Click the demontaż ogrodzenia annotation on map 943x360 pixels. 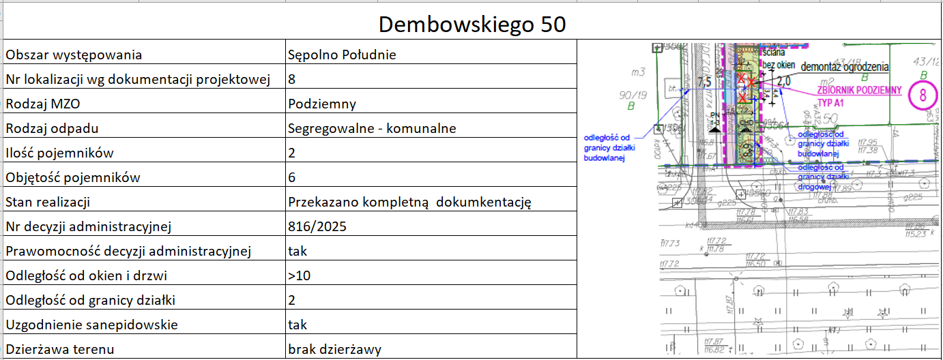[844, 67]
